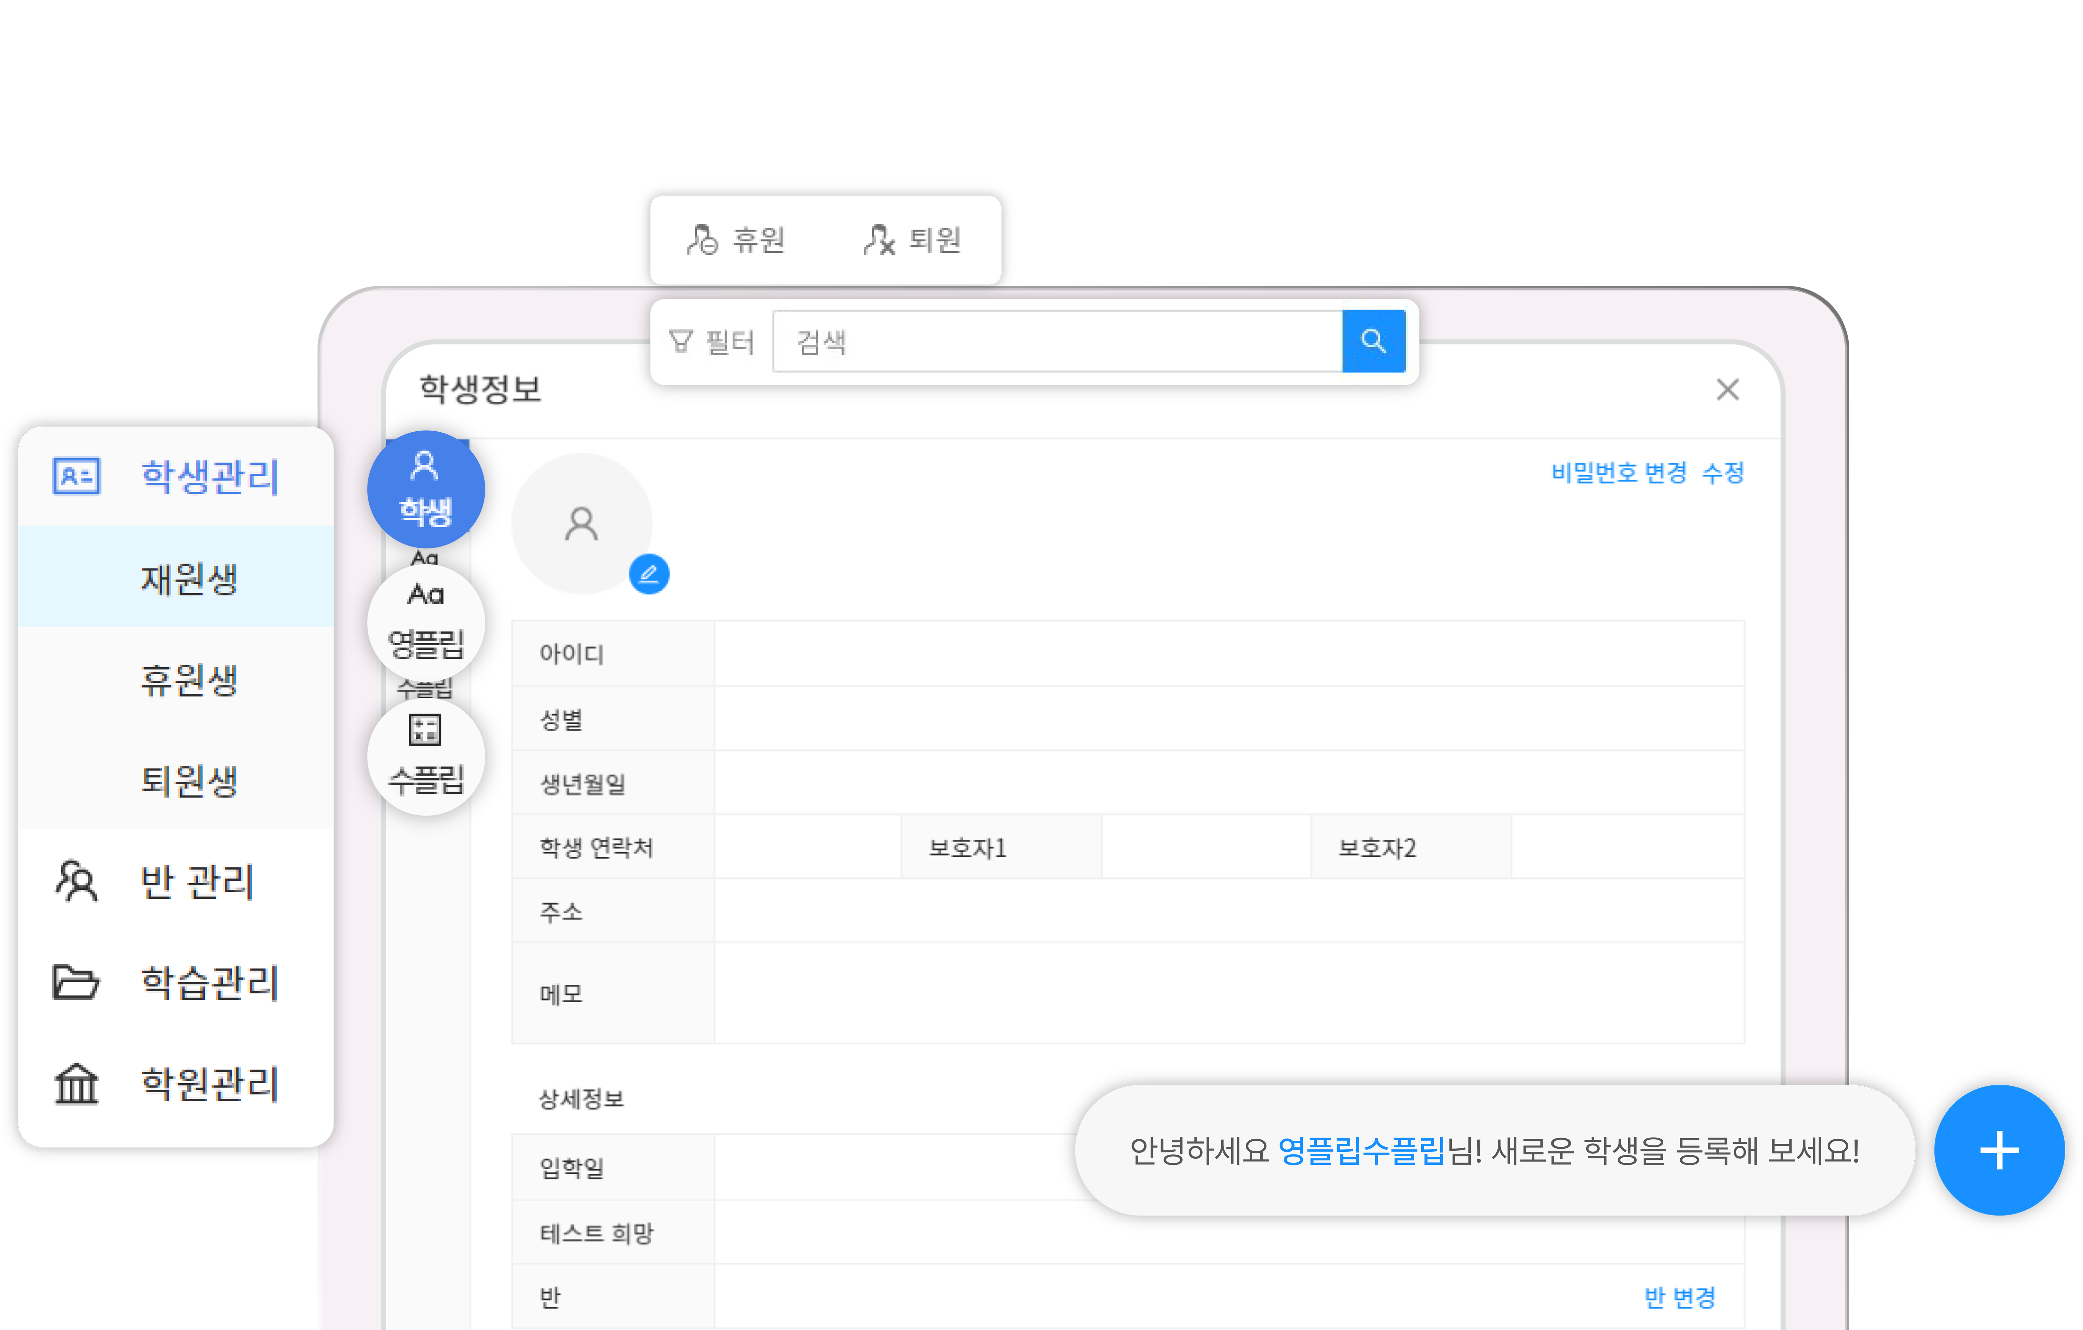2083x1330 pixels.
Task: Click the 테스트 희망 row label
Action: [x=597, y=1233]
